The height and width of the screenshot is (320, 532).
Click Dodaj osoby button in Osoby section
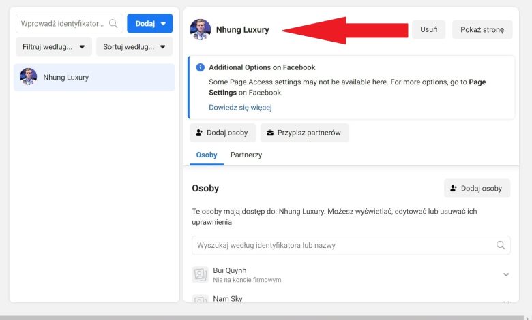(477, 189)
